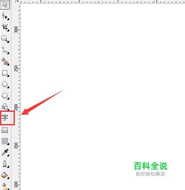
Task: Select the Smart Fill tool
Action: coord(5,62)
